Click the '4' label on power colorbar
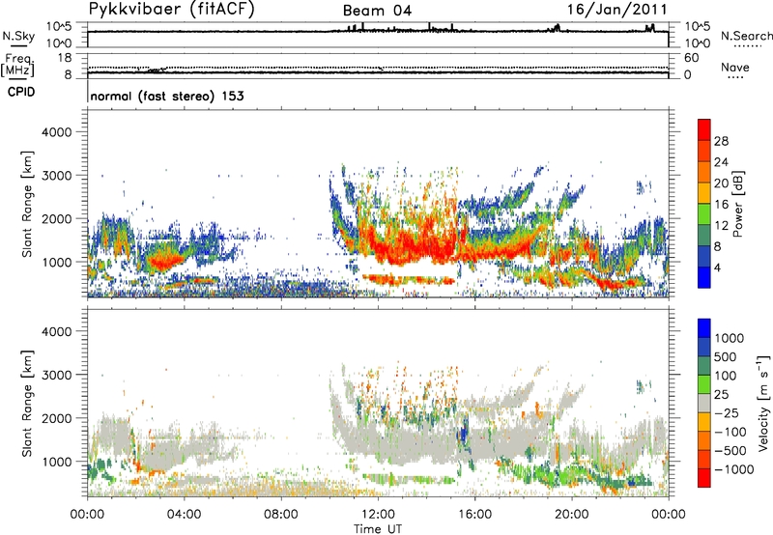Image resolution: width=773 pixels, height=535 pixels. click(x=717, y=267)
